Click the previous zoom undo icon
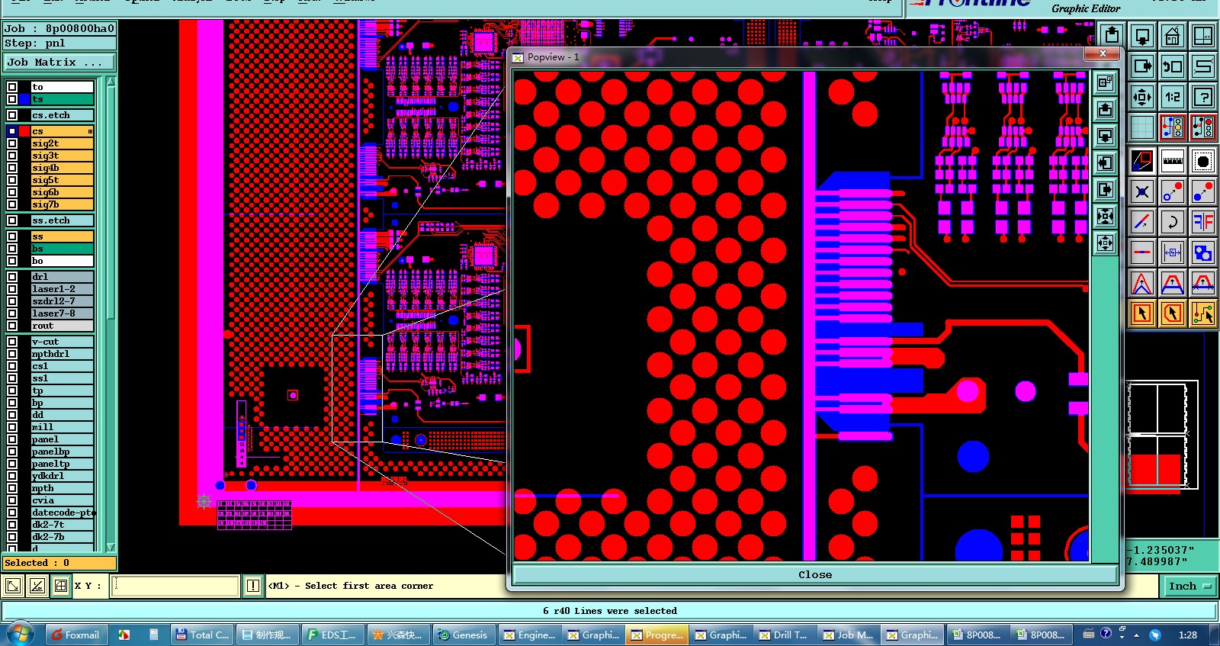Screen dimensions: 1220x646 [1173, 66]
